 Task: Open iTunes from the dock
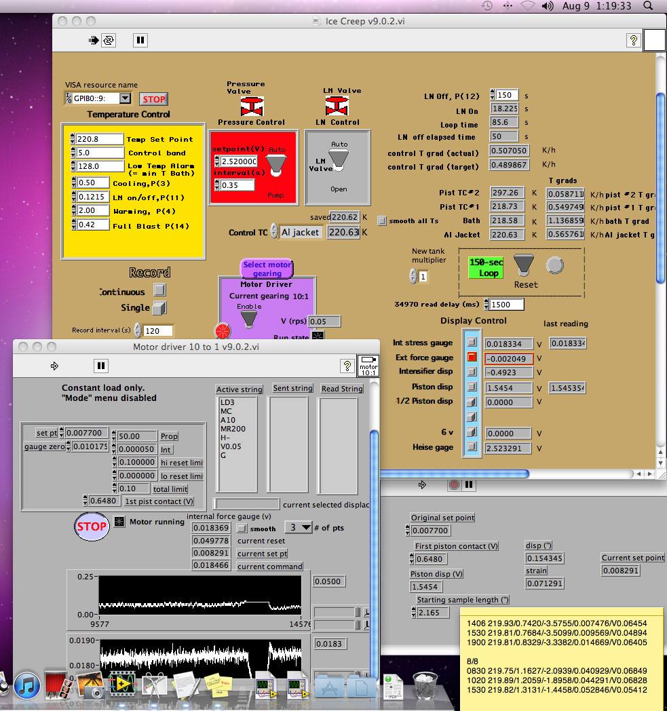pos(28,685)
